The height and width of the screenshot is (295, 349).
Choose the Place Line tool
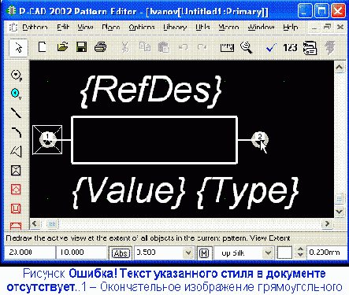[x=16, y=112]
